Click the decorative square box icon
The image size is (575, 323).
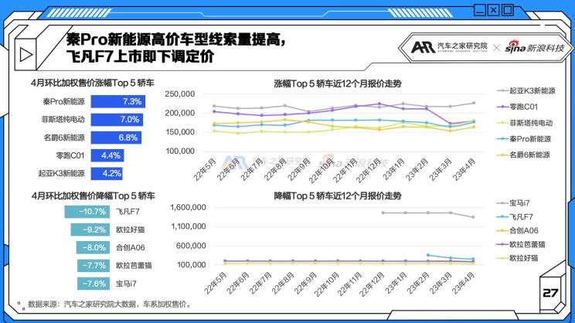coord(508,10)
